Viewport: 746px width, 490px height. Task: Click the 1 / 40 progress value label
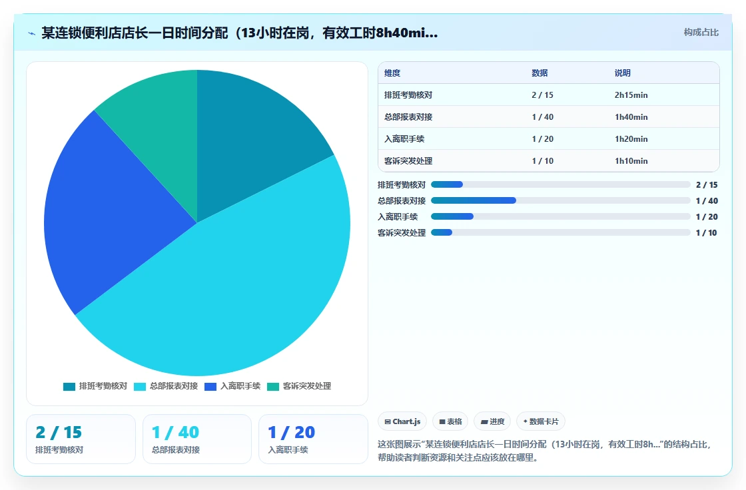707,201
